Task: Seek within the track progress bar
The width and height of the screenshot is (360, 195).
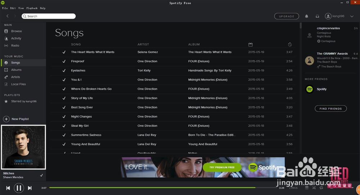Action: coord(163,188)
